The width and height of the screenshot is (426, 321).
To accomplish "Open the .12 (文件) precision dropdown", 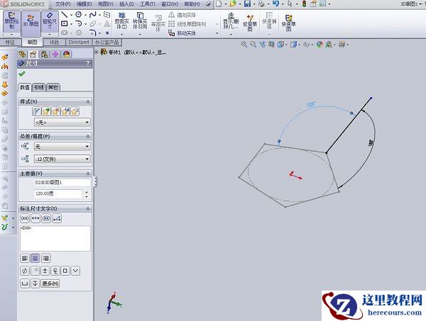I will point(61,158).
